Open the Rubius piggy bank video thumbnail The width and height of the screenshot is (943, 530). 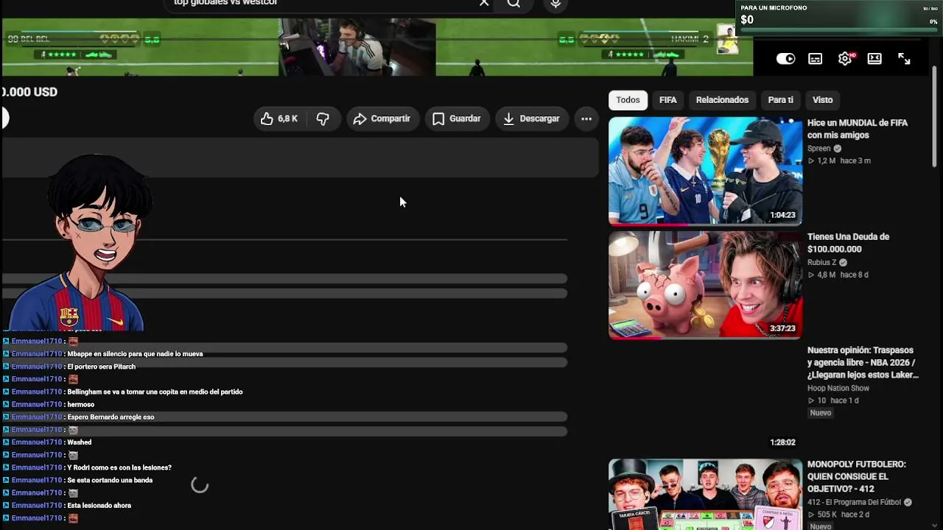[705, 285]
